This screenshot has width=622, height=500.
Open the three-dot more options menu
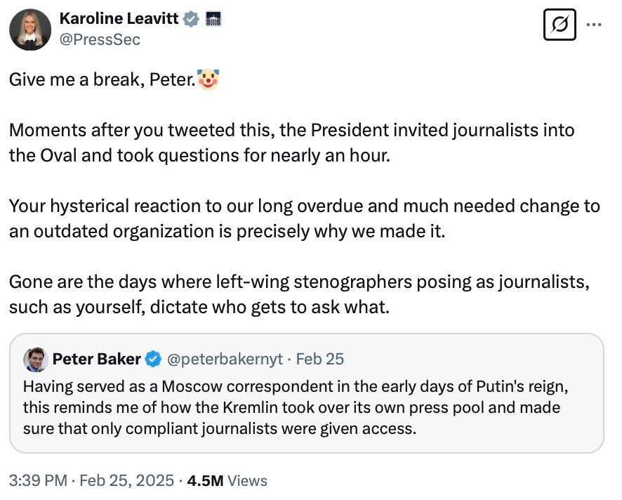[595, 24]
